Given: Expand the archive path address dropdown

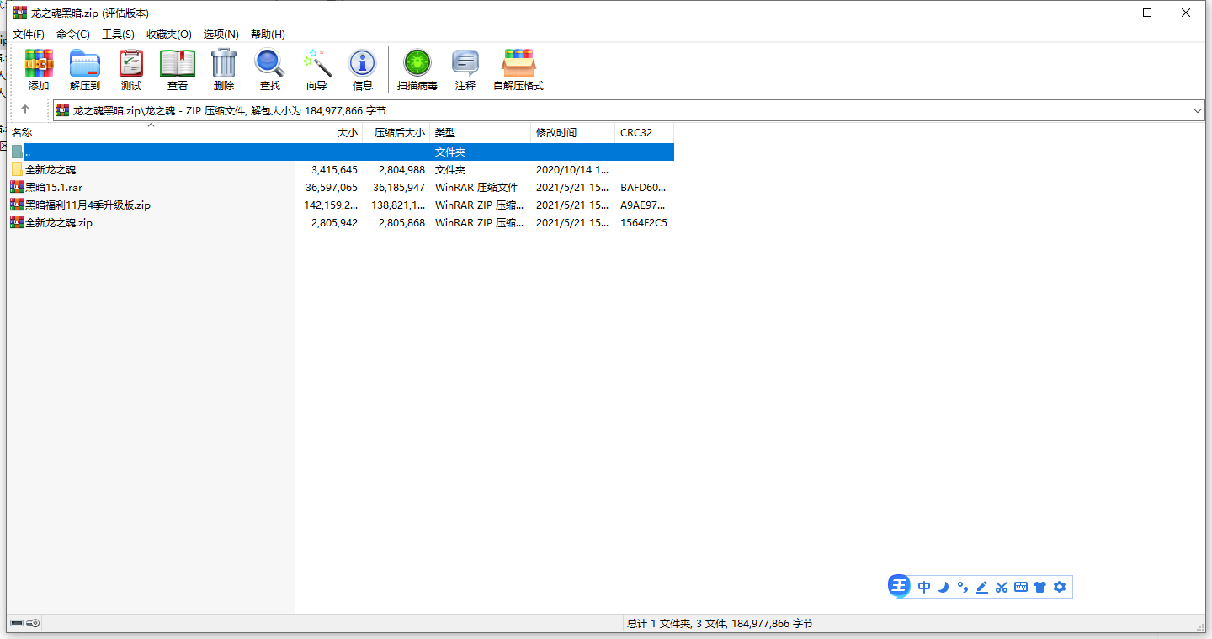Looking at the screenshot, I should click(x=1197, y=110).
